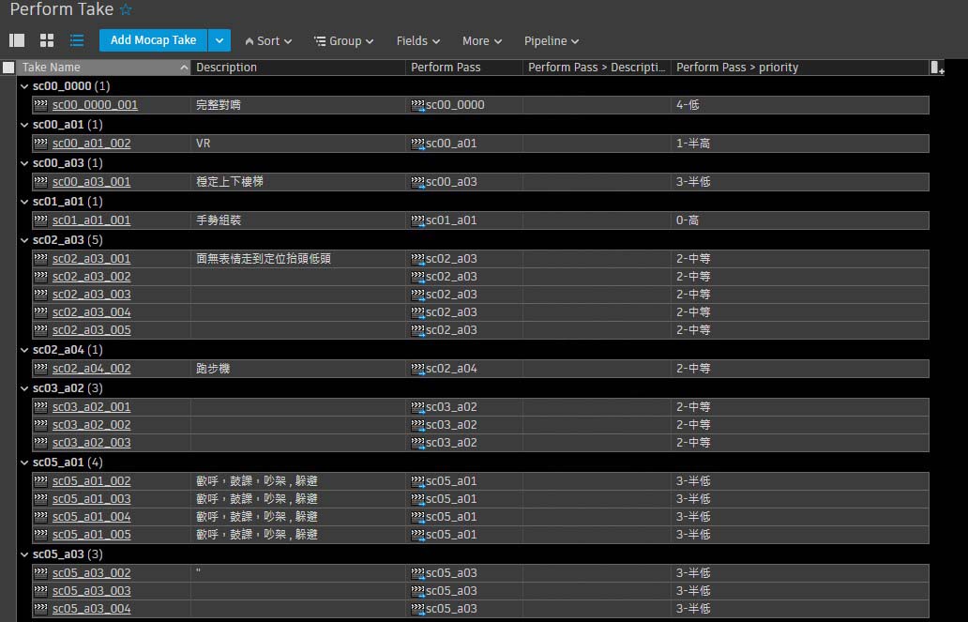
Task: Click the Add Mocap Take button
Action: pyautogui.click(x=153, y=40)
